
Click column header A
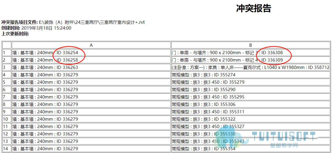coord(91,45)
